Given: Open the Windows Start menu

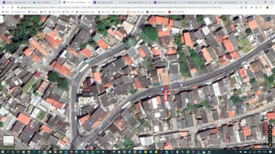Looking at the screenshot, I should [3, 152].
